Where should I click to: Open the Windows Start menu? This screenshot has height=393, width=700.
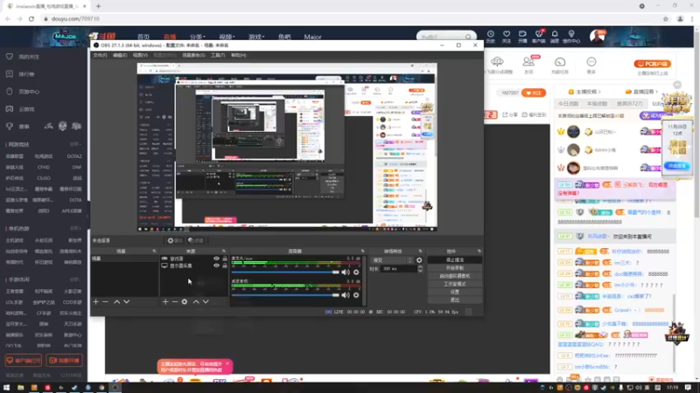pos(6,388)
